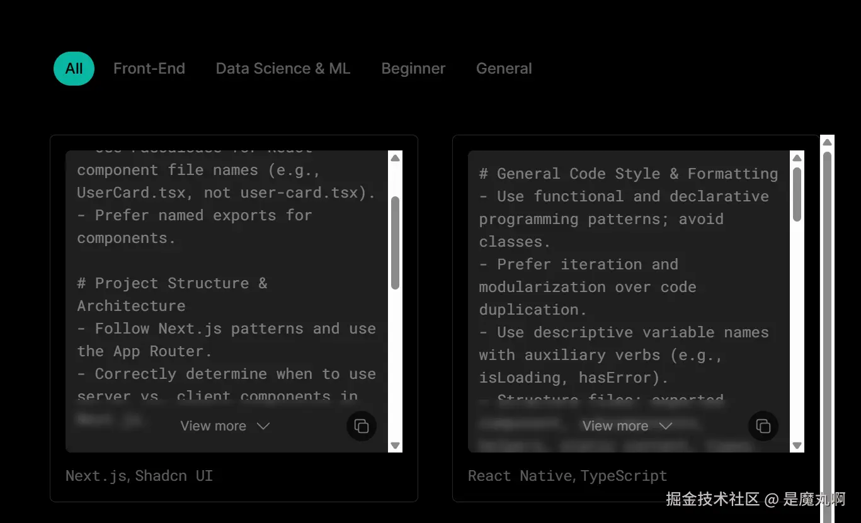This screenshot has width=861, height=523.
Task: Show the Beginner category
Action: [x=413, y=69]
